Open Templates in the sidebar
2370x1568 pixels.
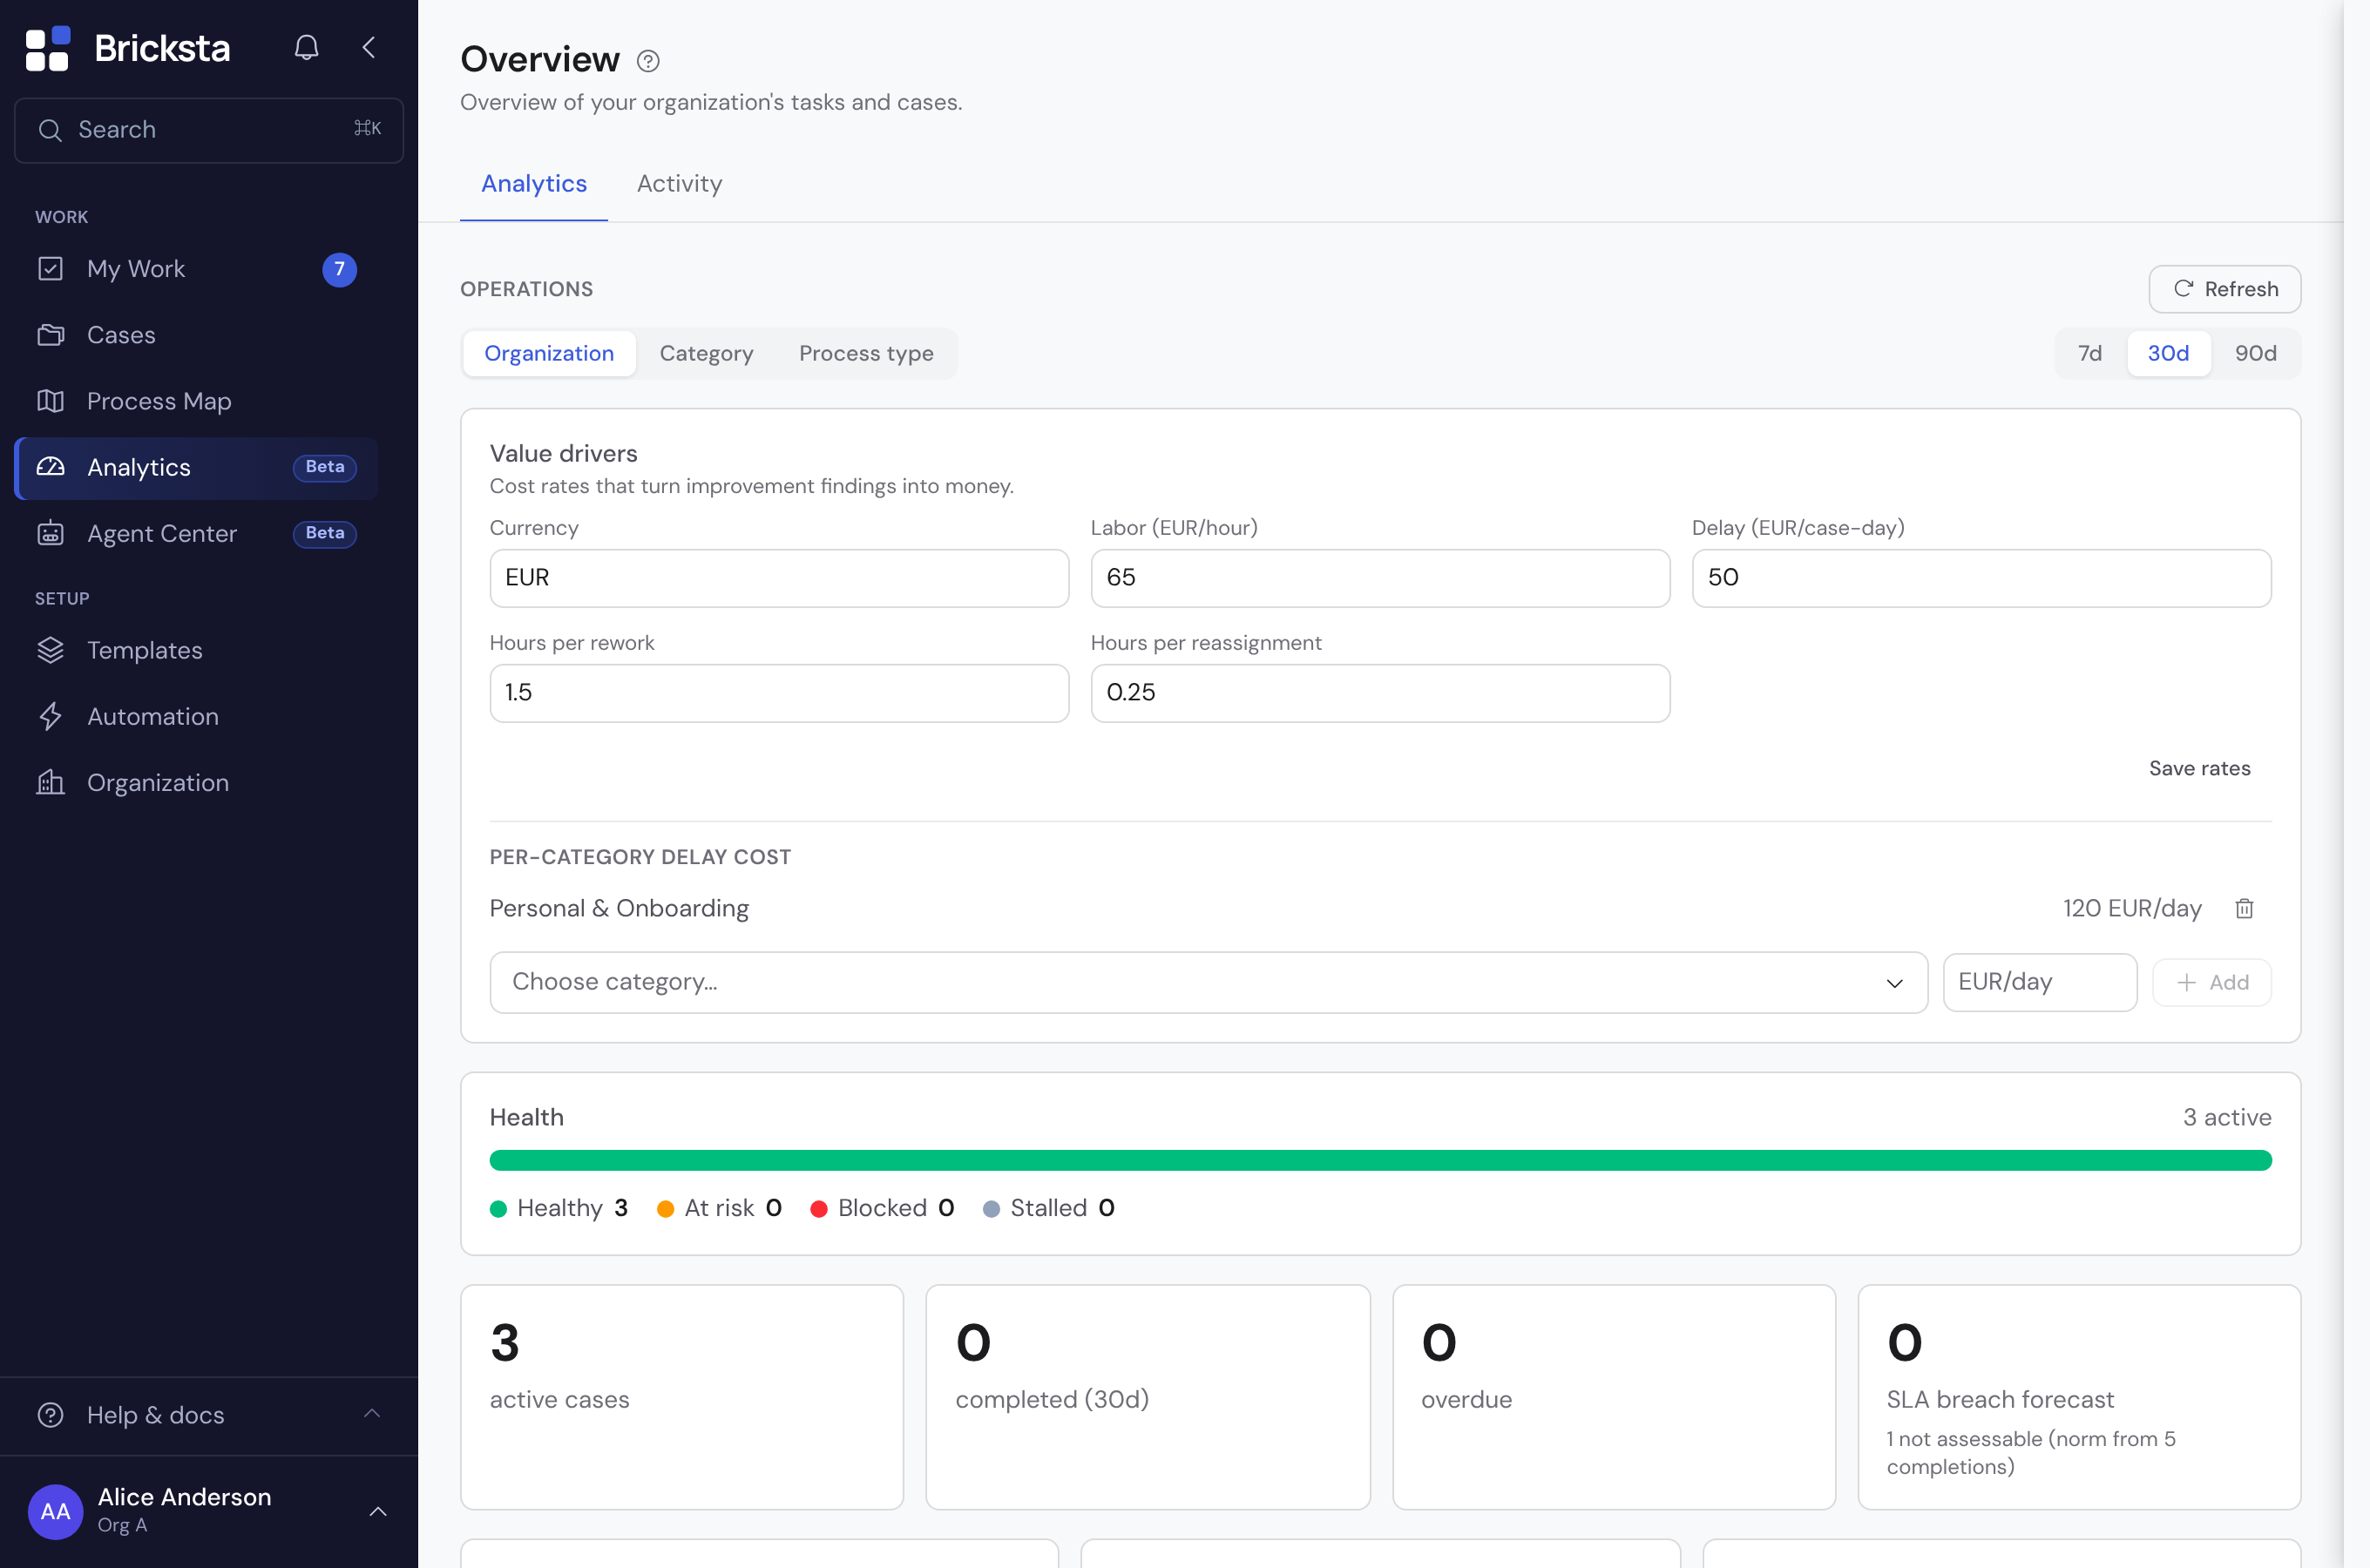tap(196, 650)
